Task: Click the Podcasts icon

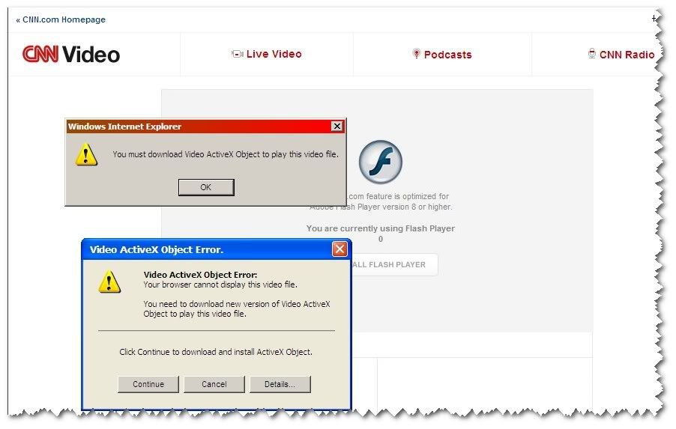Action: tap(416, 54)
